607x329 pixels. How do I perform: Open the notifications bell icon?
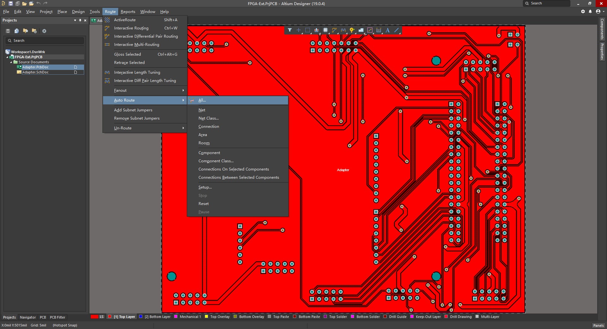coord(590,11)
